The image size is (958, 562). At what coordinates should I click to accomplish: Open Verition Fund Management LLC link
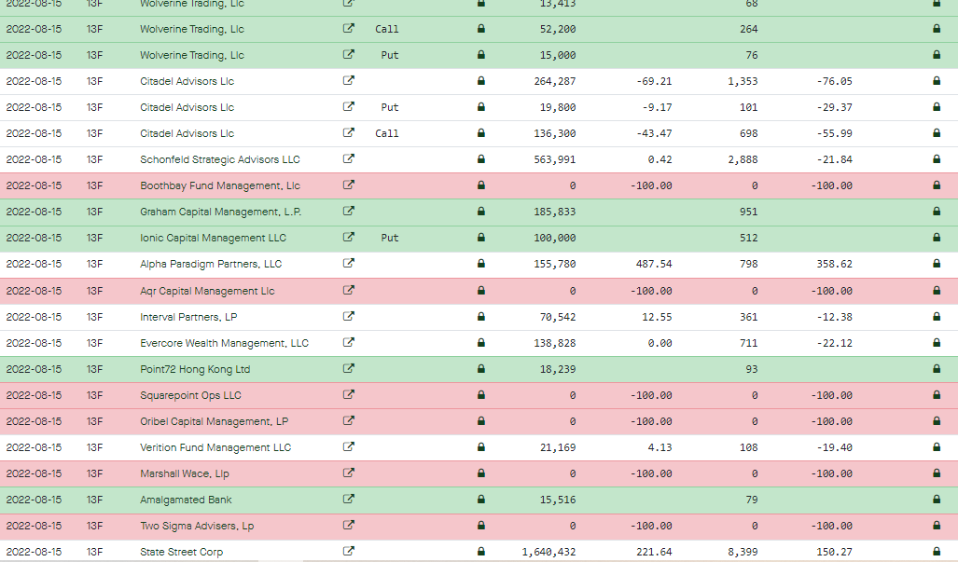pyautogui.click(x=215, y=447)
